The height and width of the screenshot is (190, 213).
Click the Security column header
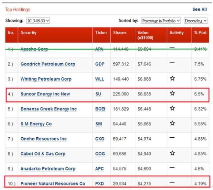tap(55, 35)
